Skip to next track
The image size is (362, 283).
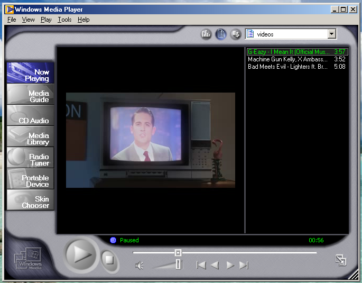click(x=244, y=265)
